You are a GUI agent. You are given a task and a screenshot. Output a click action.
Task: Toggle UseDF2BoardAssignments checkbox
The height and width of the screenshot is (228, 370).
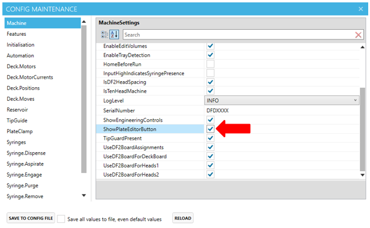[210, 147]
